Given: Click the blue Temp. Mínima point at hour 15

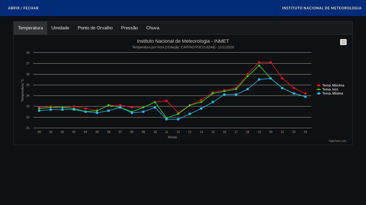Looking at the screenshot, I should [x=213, y=102].
